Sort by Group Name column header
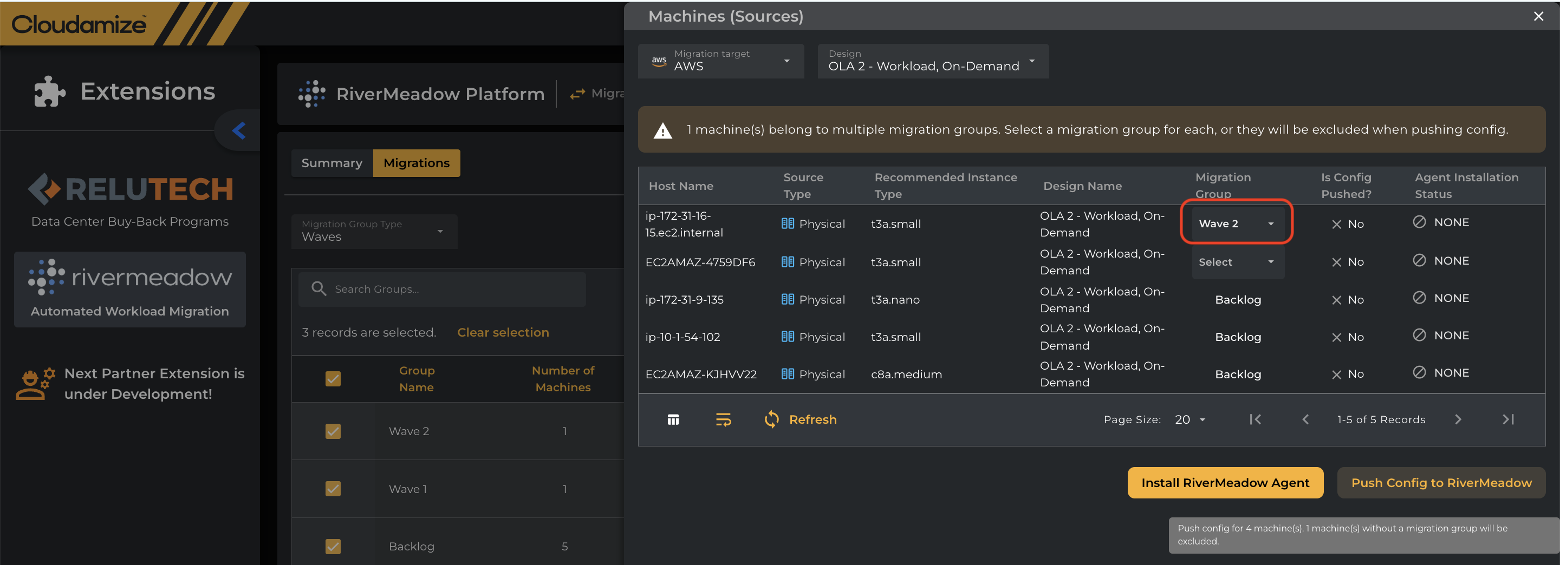 [x=417, y=379]
